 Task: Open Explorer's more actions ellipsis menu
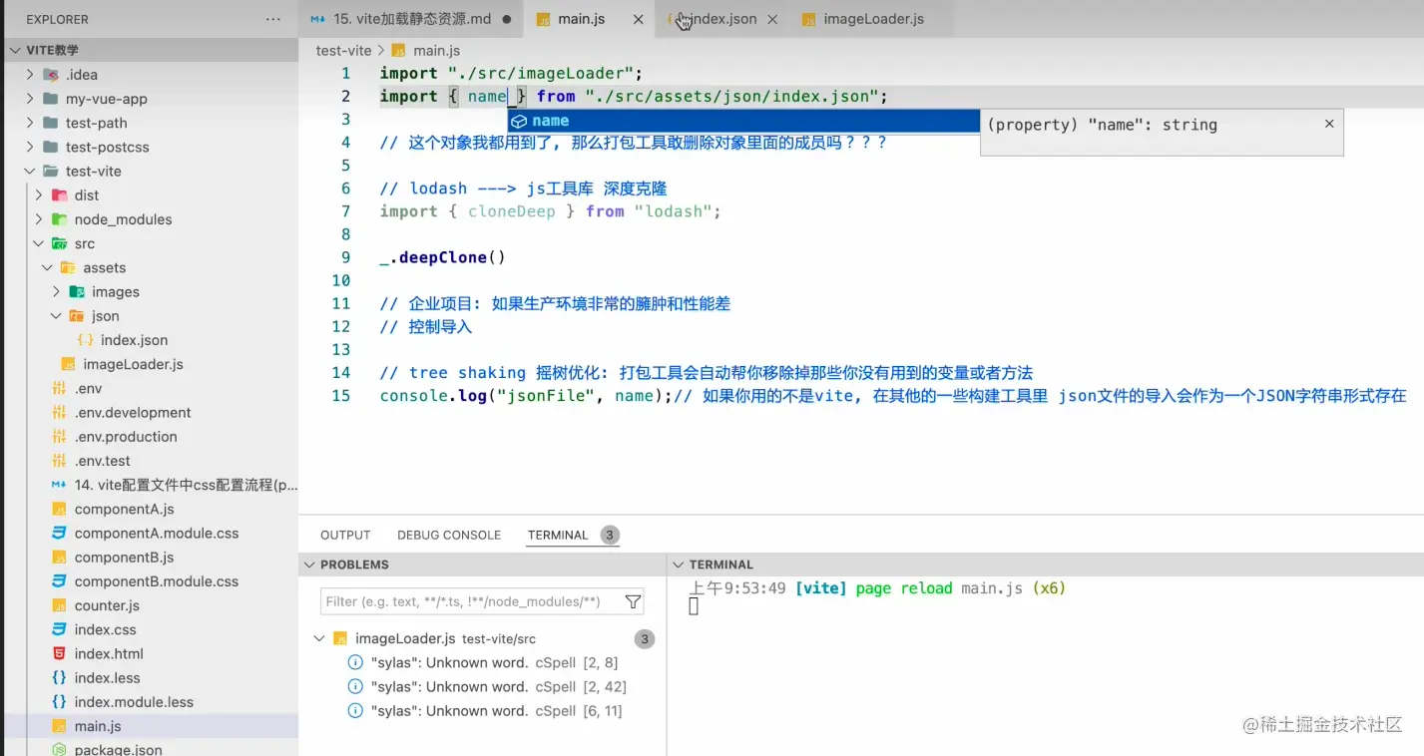pyautogui.click(x=273, y=19)
